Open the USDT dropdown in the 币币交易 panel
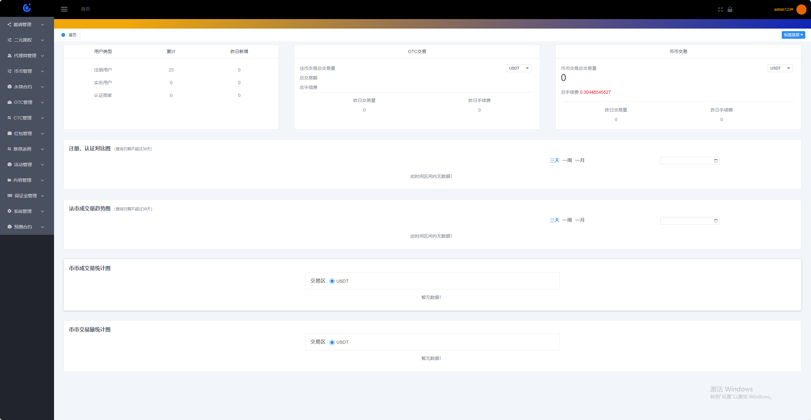The width and height of the screenshot is (811, 420). (x=780, y=68)
